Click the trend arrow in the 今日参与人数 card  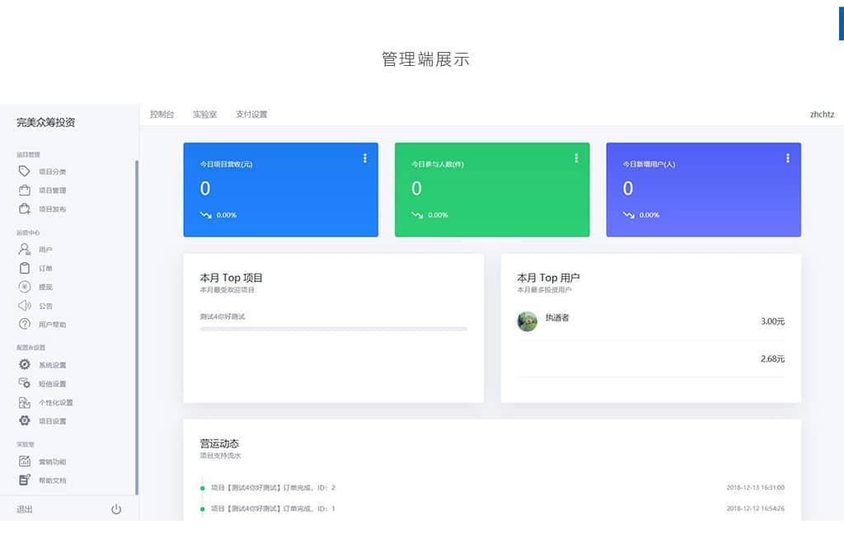[x=417, y=215]
